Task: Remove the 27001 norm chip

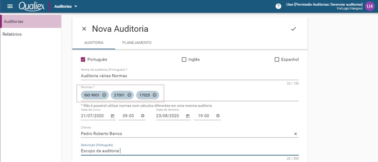Action: click(x=129, y=95)
